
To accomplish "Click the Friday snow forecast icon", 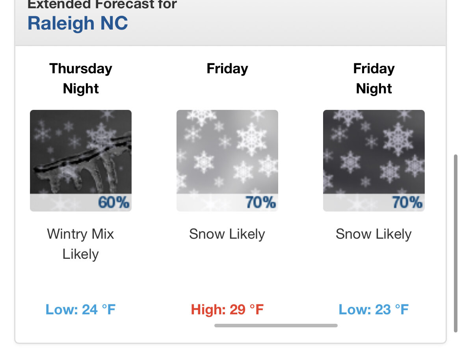I will coord(227,161).
